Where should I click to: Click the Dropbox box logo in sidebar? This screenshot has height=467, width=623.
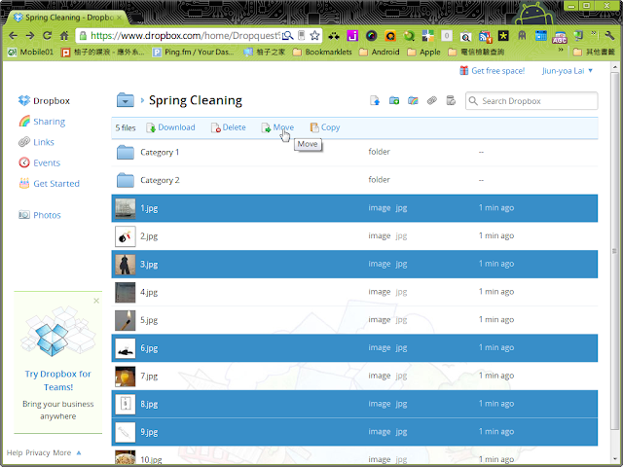tap(23, 100)
